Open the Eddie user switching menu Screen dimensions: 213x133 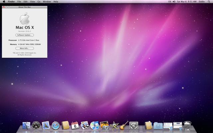click(x=202, y=1)
